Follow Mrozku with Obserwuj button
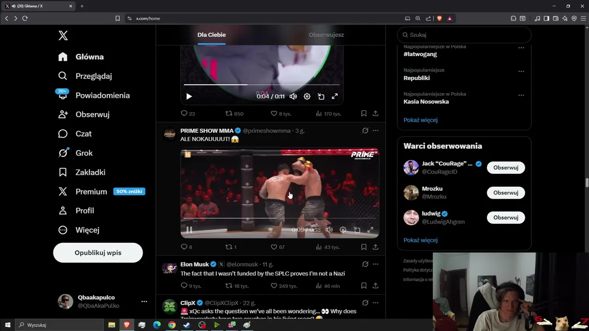589x331 pixels. click(x=506, y=193)
